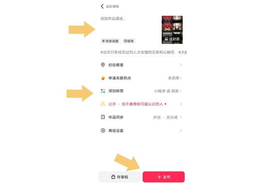Click the work sync icon
Viewport: 276px width, 184px height.
click(x=103, y=117)
